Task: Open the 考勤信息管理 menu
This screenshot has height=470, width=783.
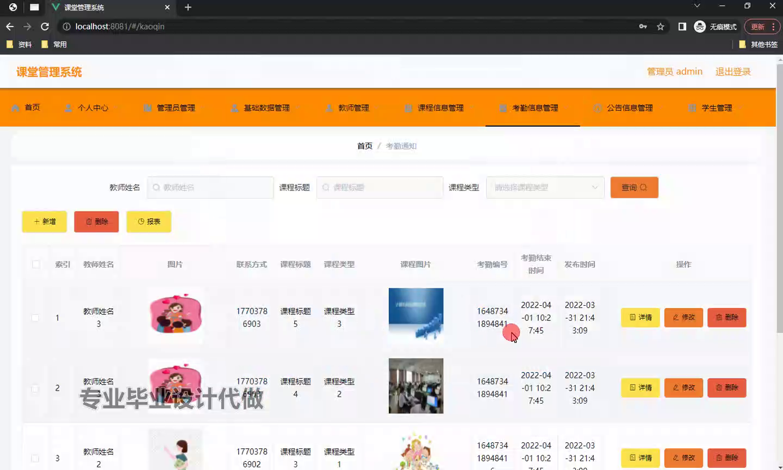Action: [532, 108]
